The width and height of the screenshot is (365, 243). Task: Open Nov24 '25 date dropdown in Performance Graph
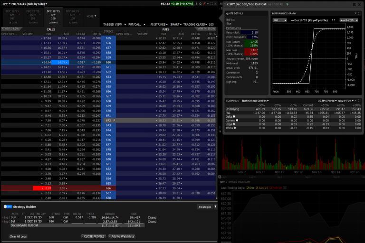pos(349,20)
